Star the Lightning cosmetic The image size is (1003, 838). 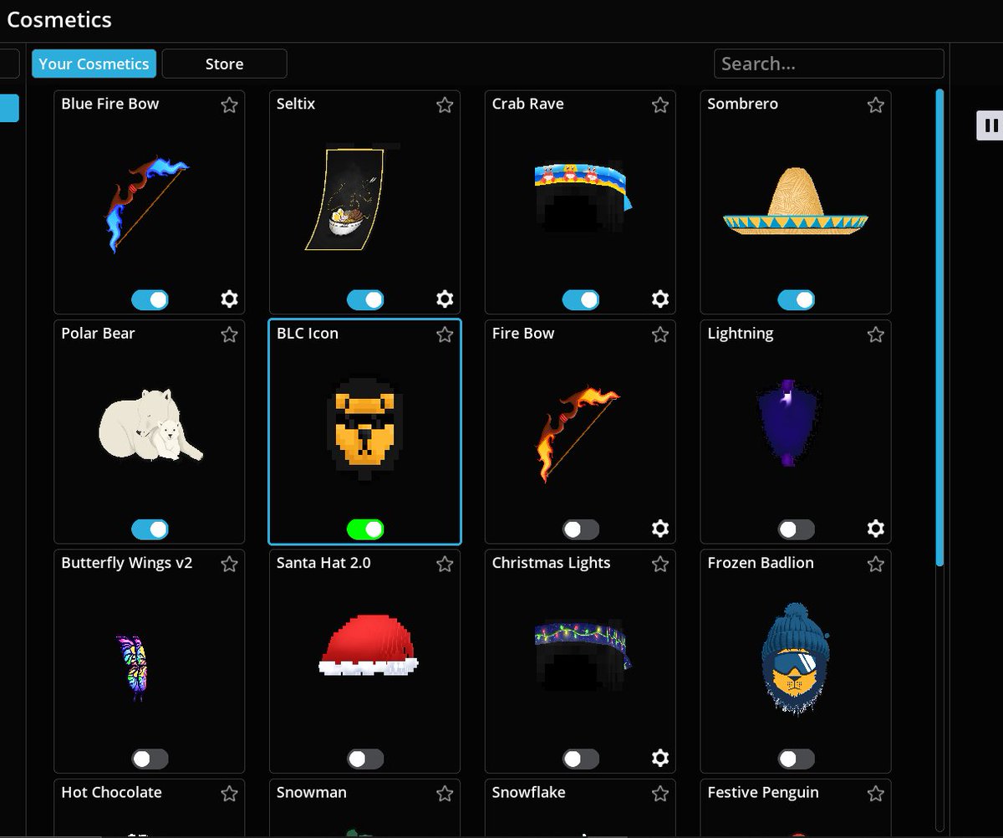pyautogui.click(x=876, y=335)
